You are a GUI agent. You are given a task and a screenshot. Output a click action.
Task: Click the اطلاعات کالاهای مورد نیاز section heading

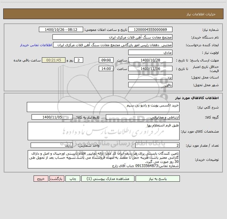197,98
